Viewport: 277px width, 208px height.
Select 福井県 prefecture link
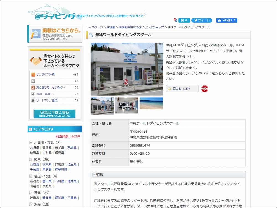[x=72, y=181]
